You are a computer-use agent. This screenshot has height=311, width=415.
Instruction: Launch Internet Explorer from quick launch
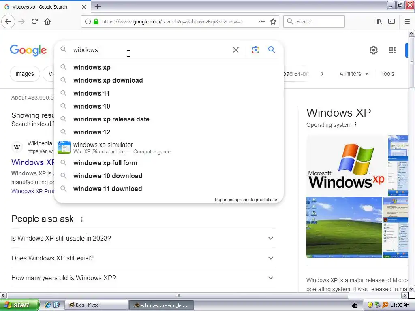(x=48, y=305)
